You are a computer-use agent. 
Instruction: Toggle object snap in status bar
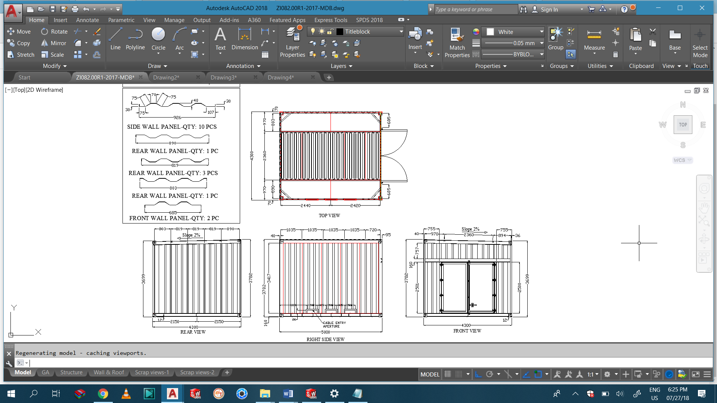(x=538, y=374)
